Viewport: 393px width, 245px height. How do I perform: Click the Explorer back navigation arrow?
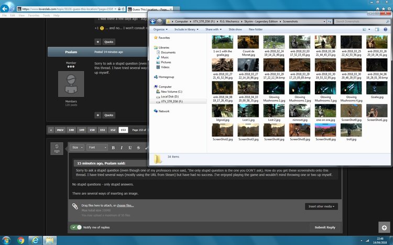153,21
